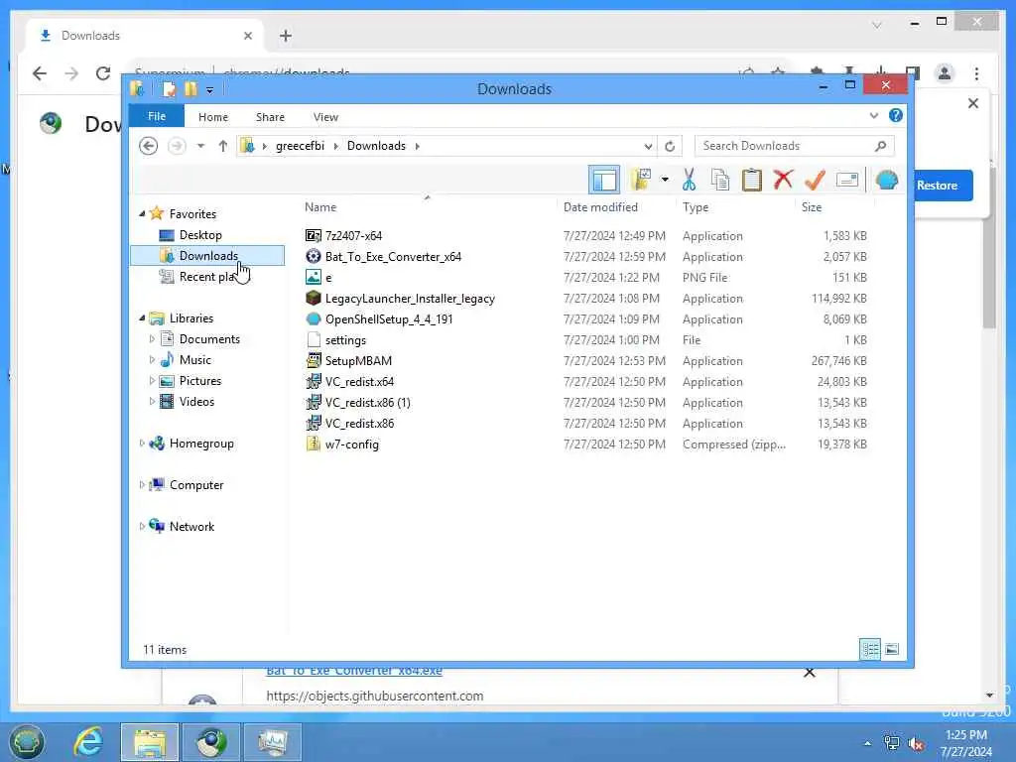1016x762 pixels.
Task: Select the PNG file named e
Action: (327, 278)
